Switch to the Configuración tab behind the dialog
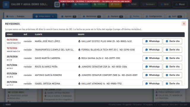The image size is (190, 107). [x=154, y=16]
